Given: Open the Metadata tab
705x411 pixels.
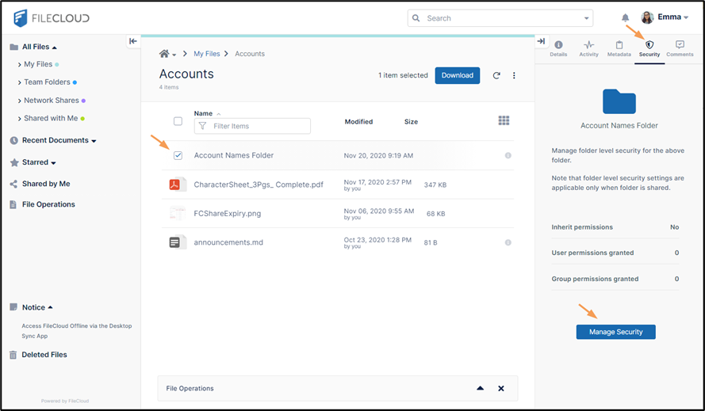Looking at the screenshot, I should (619, 48).
